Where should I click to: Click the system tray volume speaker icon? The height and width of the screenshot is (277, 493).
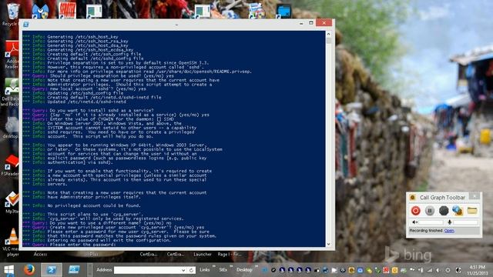click(438, 270)
